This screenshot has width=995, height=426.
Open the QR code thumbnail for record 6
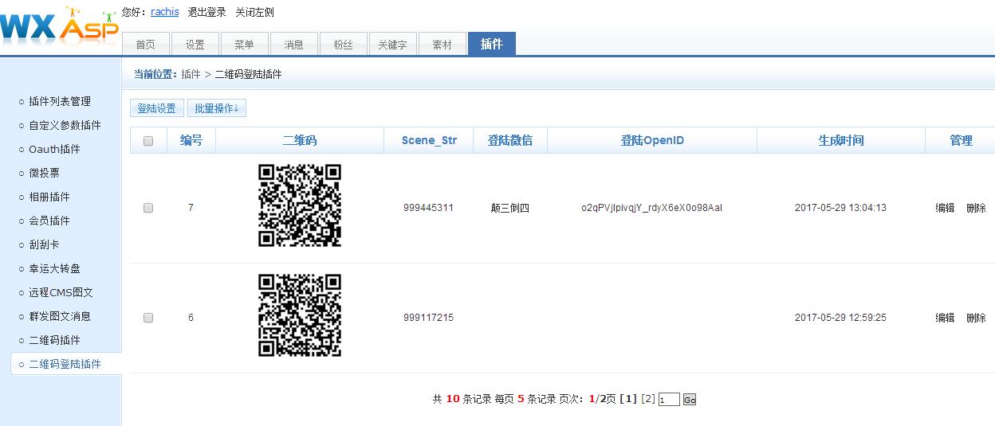[300, 315]
